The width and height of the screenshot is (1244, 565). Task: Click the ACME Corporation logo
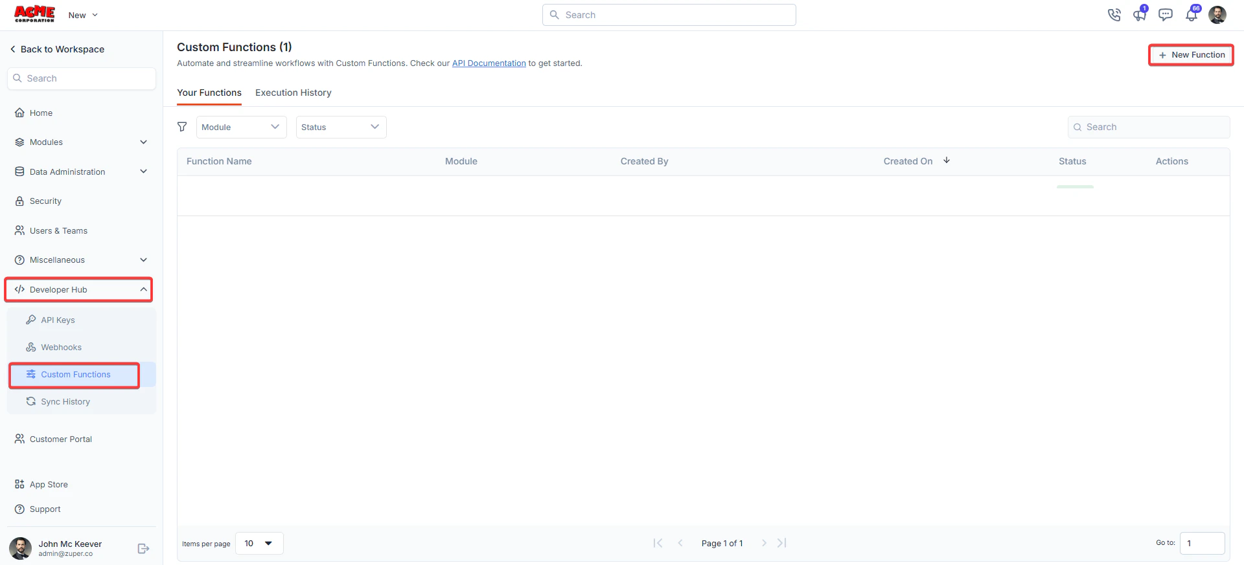pos(34,14)
